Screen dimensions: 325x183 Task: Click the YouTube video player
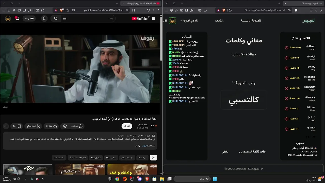80,69
